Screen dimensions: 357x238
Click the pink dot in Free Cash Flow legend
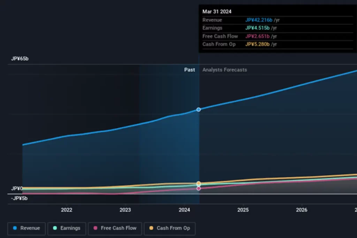click(96, 228)
